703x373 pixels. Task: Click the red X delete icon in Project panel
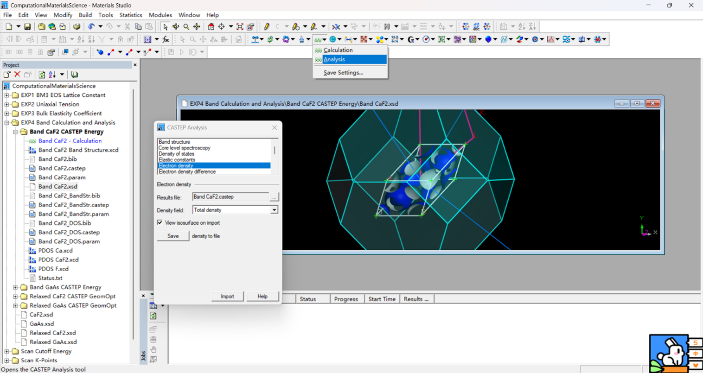point(17,75)
